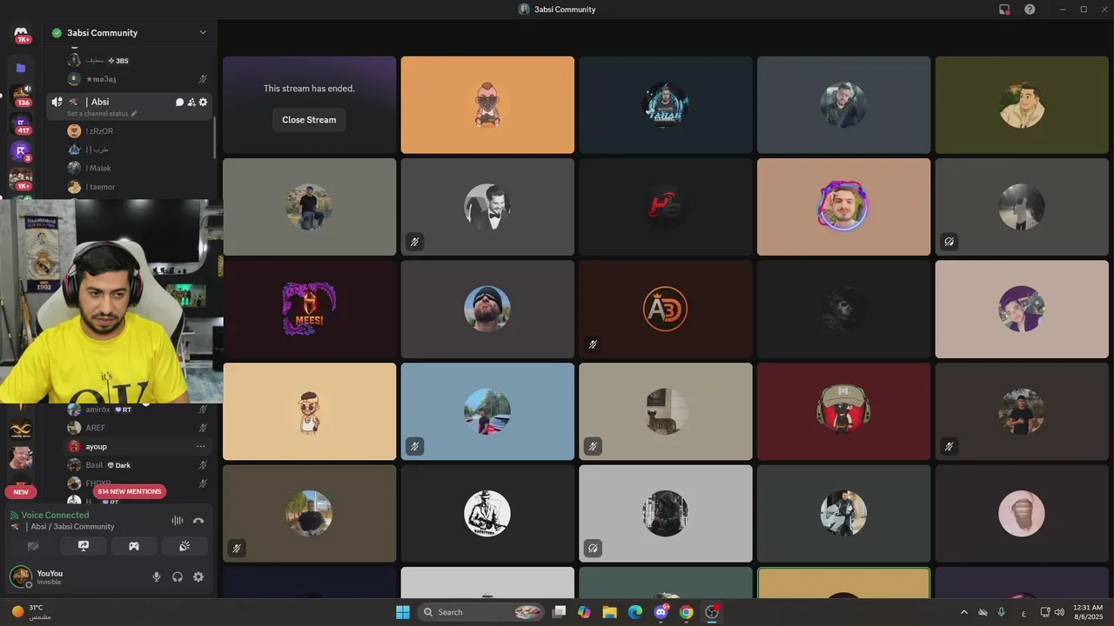Focus the red HS logo tile
The width and height of the screenshot is (1114, 626).
[x=665, y=207]
